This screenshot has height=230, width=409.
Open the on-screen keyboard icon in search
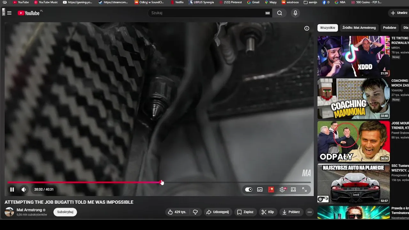(267, 13)
